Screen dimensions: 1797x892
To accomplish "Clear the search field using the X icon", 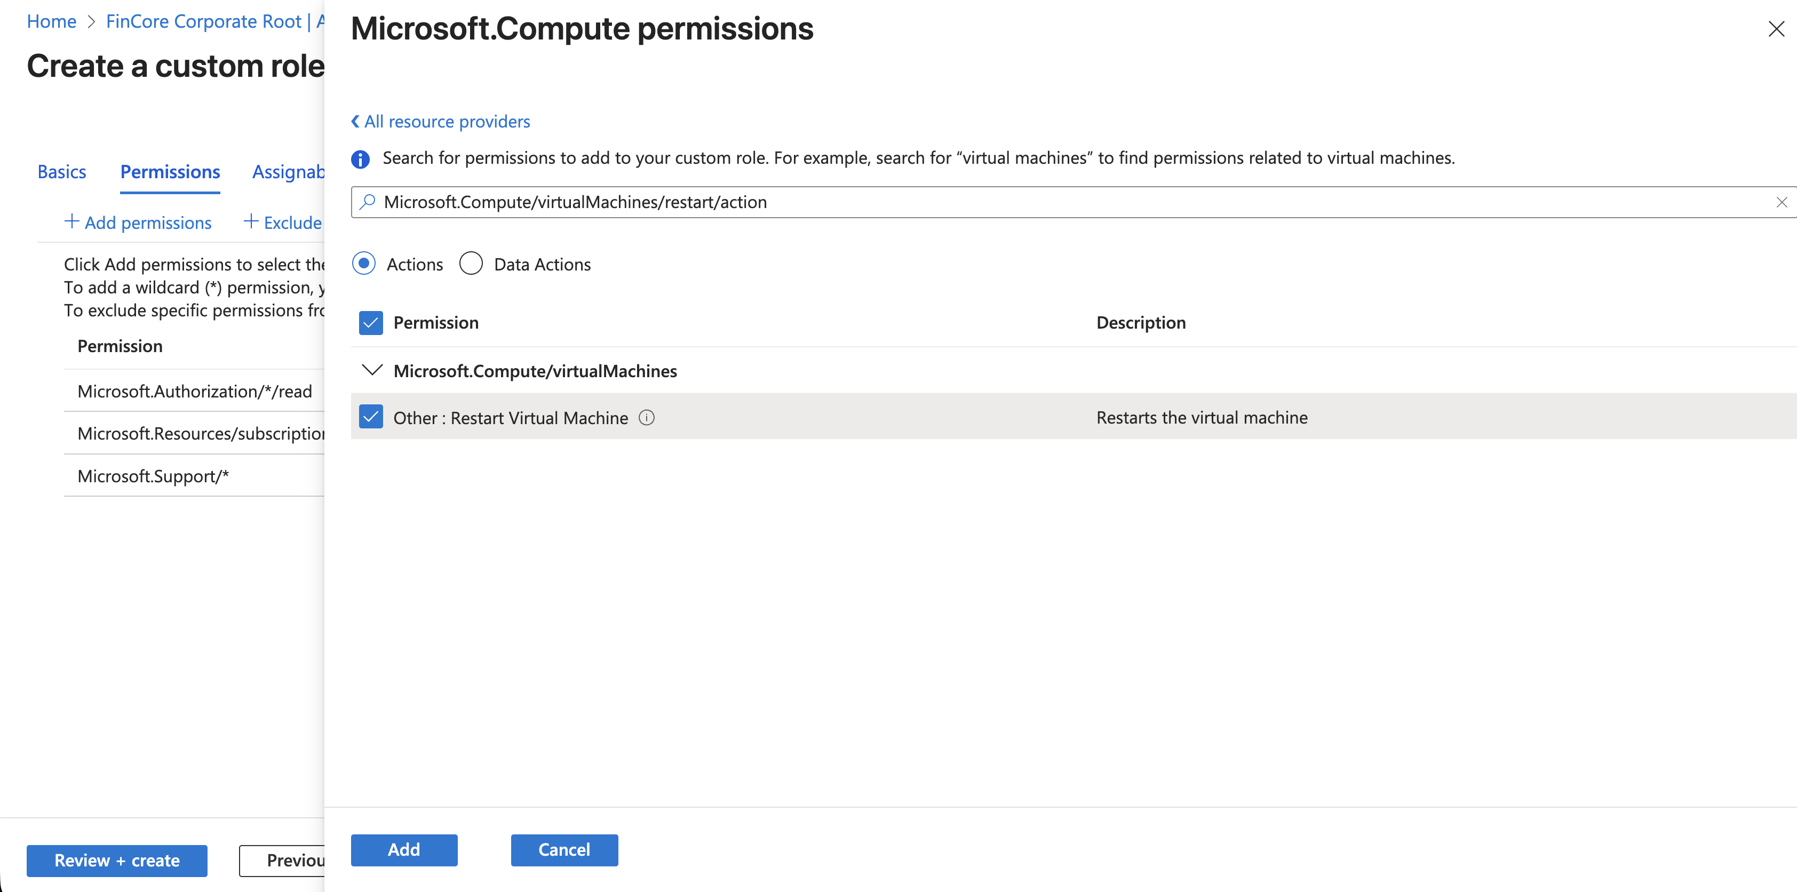I will (1782, 202).
